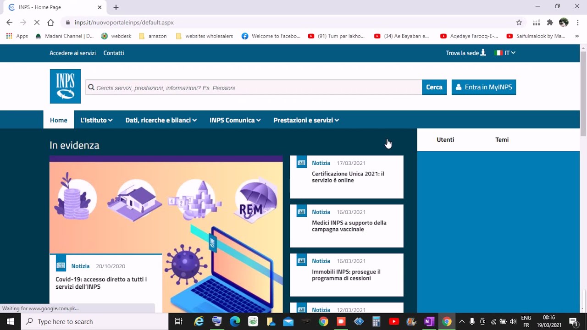This screenshot has width=587, height=330.
Task: Close the INPS Home Page tab
Action: (x=100, y=7)
